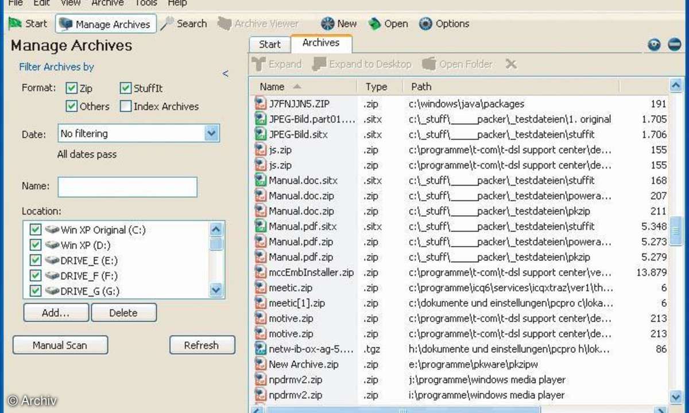Click the DRIVE_E (E:) drive icon

[x=52, y=260]
